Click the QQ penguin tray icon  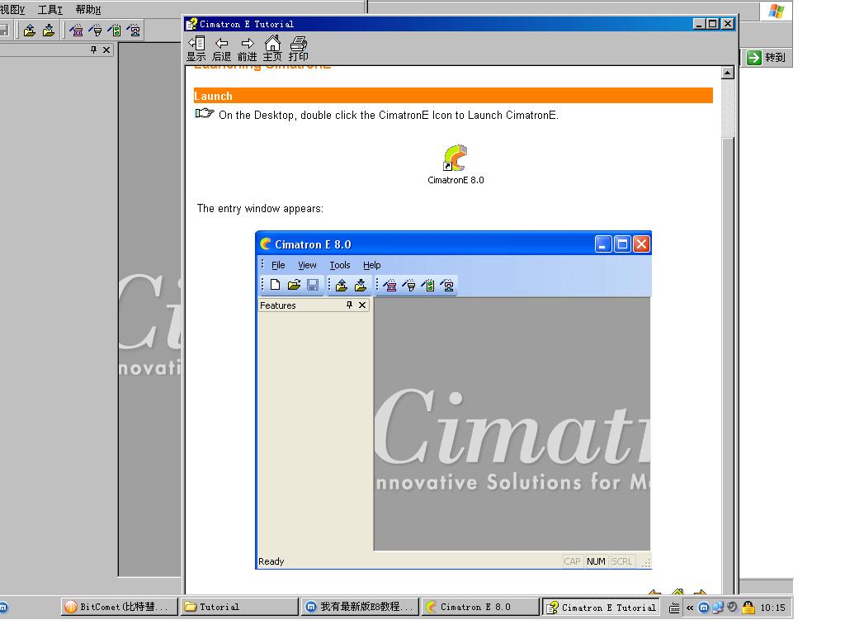[748, 608]
